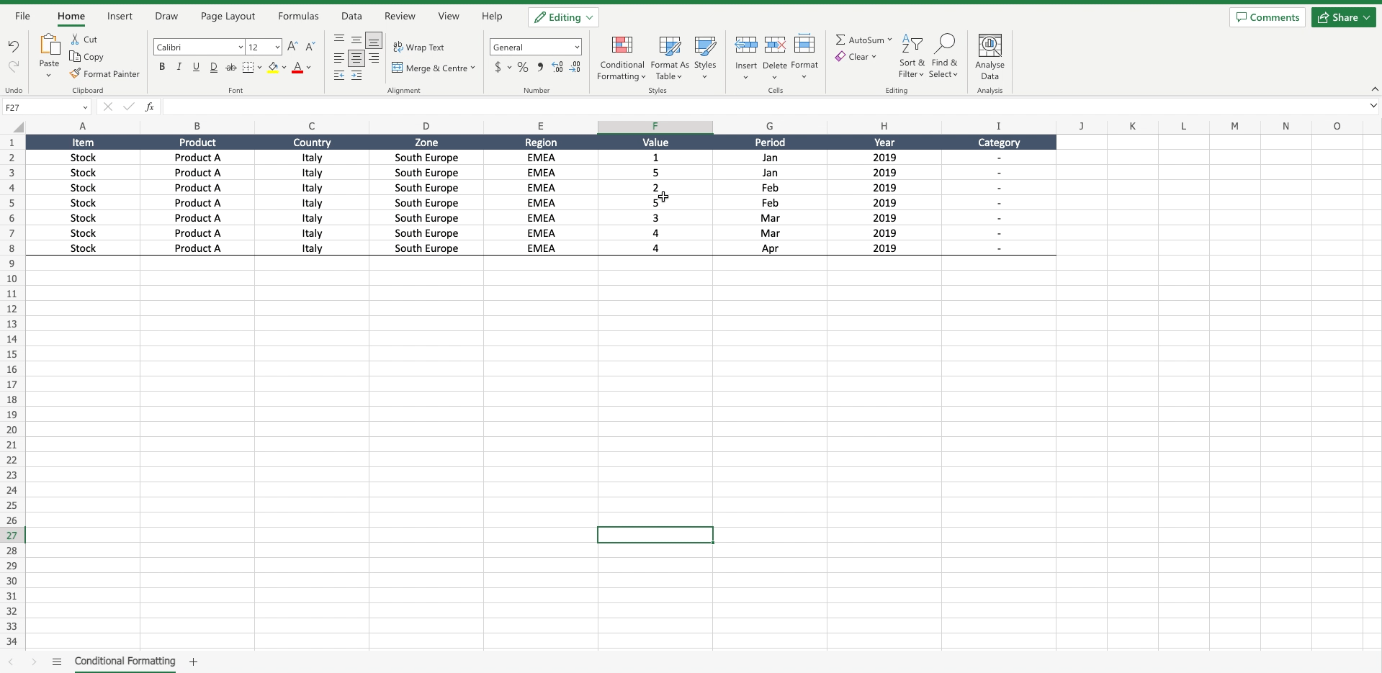Open Conditional Formatting options
Image resolution: width=1382 pixels, height=673 pixels.
[622, 57]
